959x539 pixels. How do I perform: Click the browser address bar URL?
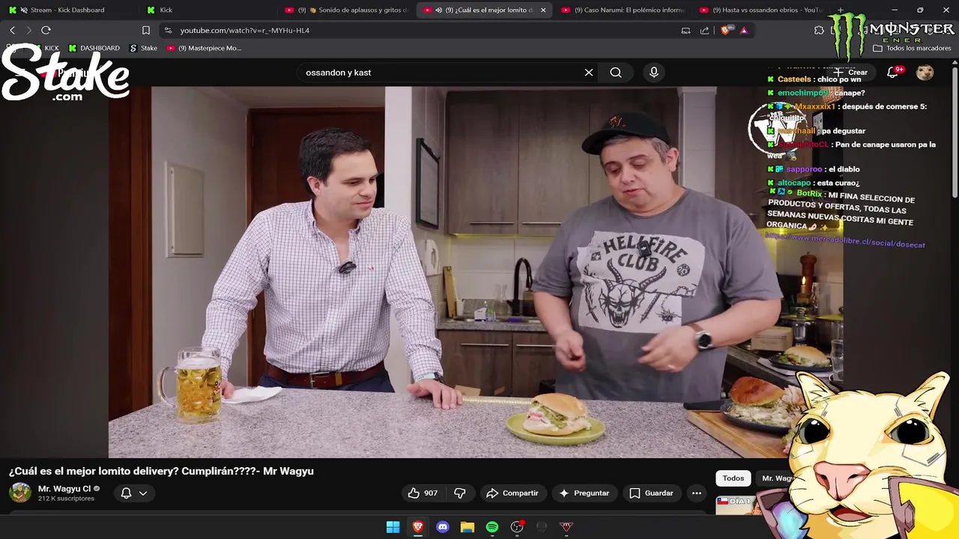coord(244,31)
